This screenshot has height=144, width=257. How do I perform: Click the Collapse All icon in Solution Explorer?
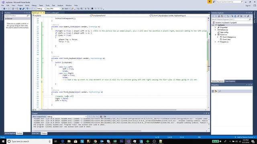pyautogui.click(x=238, y=16)
